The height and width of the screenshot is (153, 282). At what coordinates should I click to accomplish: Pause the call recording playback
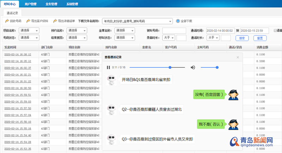coord(108,67)
